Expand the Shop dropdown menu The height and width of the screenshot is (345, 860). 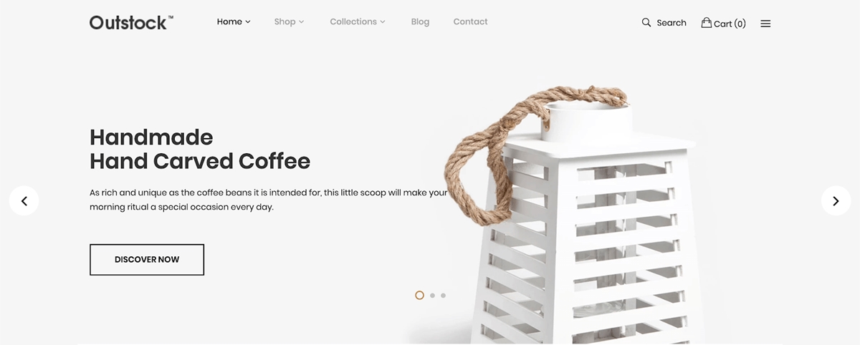(x=289, y=21)
